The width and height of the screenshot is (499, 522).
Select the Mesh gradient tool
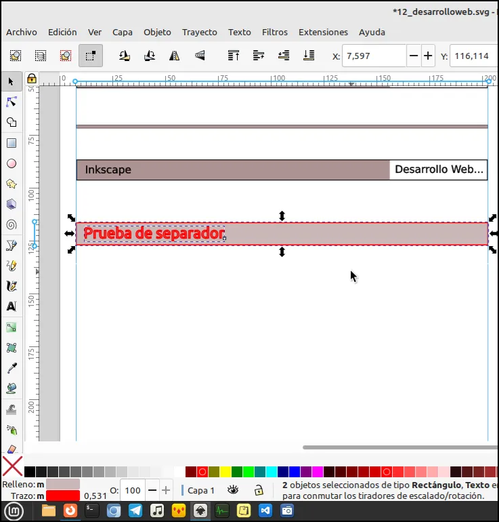(12, 348)
